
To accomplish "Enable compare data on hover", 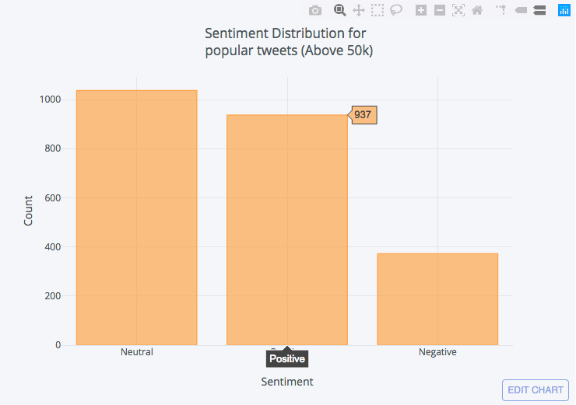I will pyautogui.click(x=539, y=10).
